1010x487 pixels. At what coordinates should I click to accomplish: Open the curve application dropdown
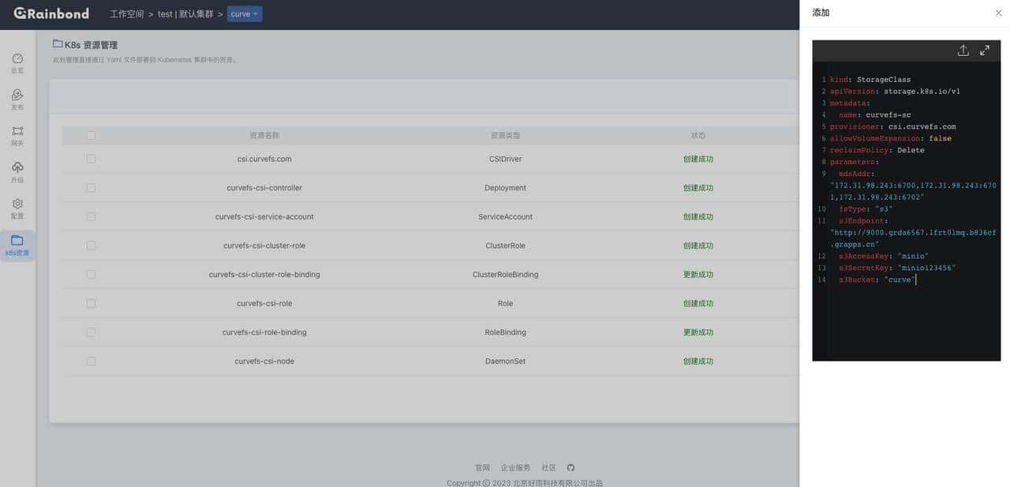[245, 13]
